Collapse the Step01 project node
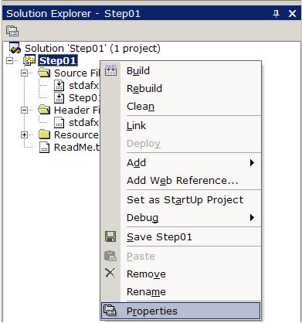302x323 pixels. (9, 61)
